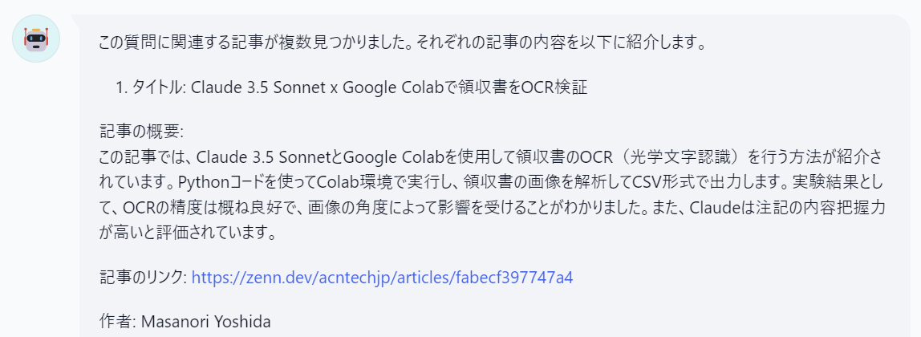Click the numbered title line of item 1
Image resolution: width=921 pixels, height=337 pixels.
click(352, 87)
